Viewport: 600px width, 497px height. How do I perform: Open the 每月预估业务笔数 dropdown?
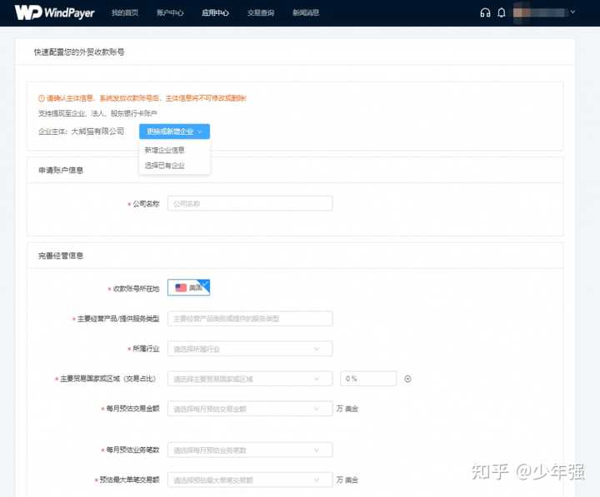(x=250, y=450)
